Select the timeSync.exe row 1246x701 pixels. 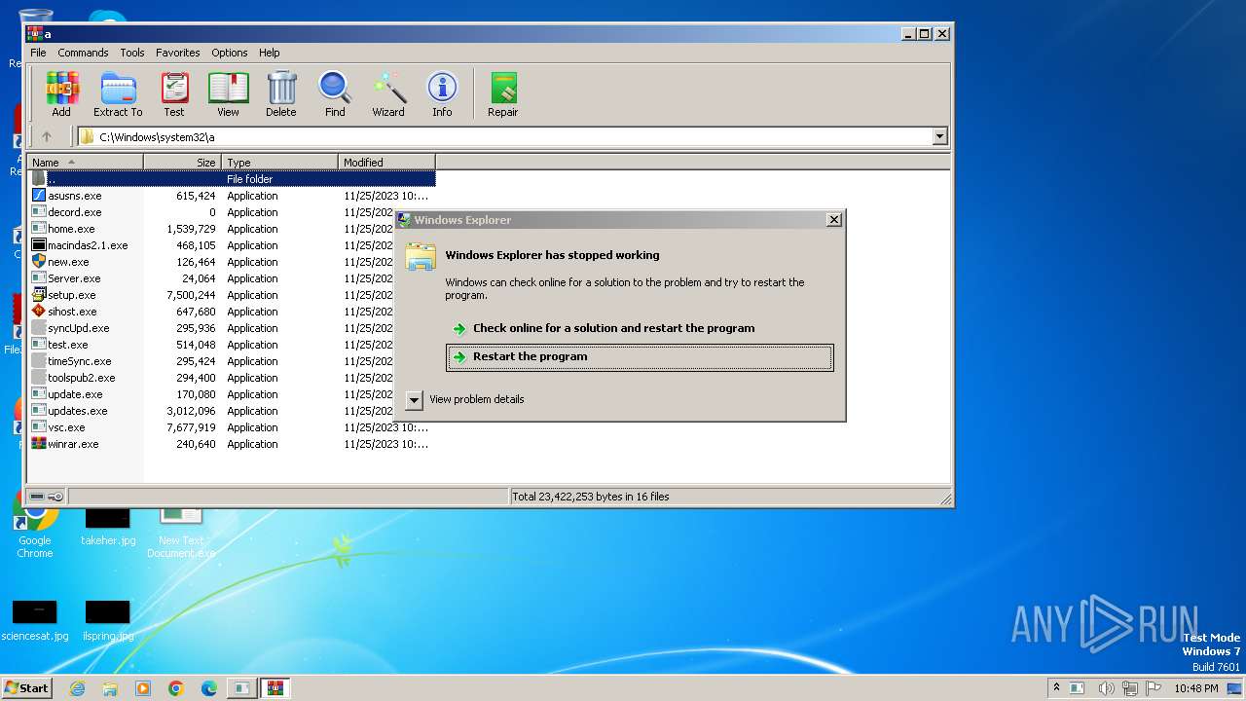(232, 361)
